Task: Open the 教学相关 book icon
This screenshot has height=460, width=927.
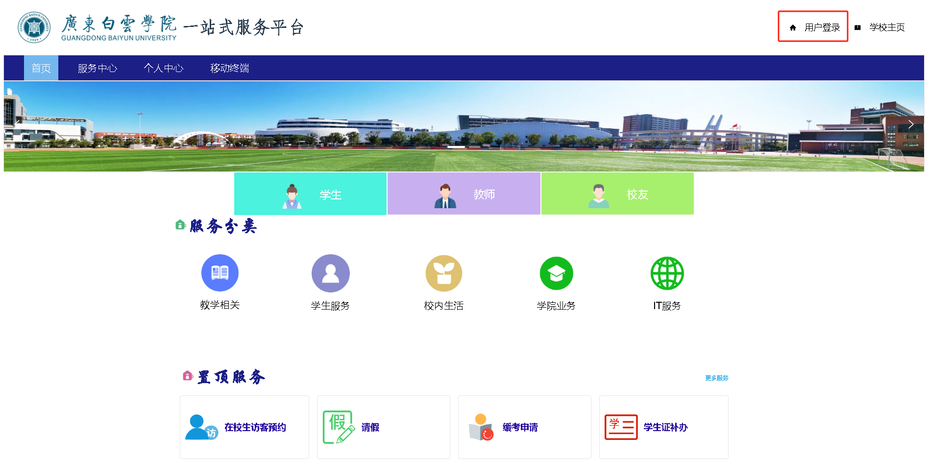Action: [x=220, y=273]
